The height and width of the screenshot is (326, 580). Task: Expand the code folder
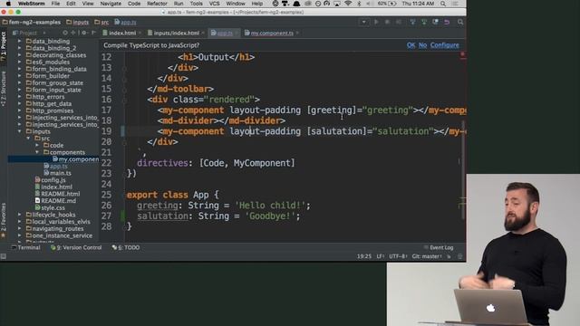37,145
